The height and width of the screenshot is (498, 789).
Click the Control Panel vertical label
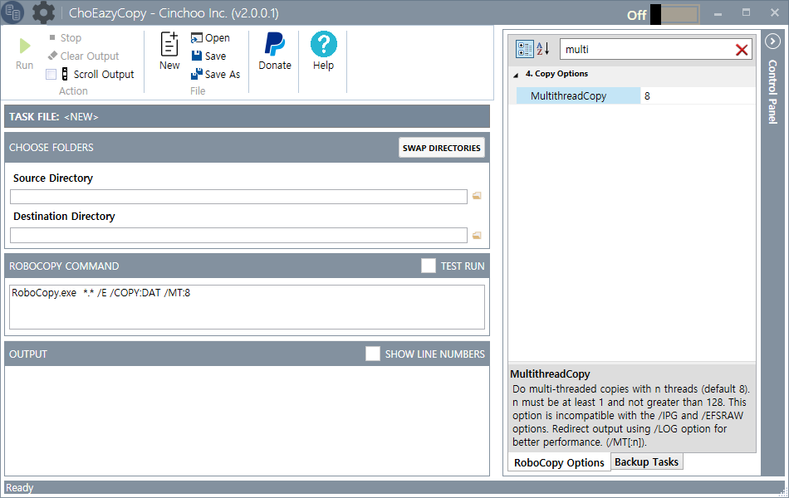click(x=772, y=91)
